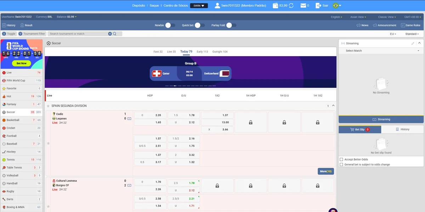Open Darts in the sports list
This screenshot has width=425, height=212.
click(x=21, y=199)
